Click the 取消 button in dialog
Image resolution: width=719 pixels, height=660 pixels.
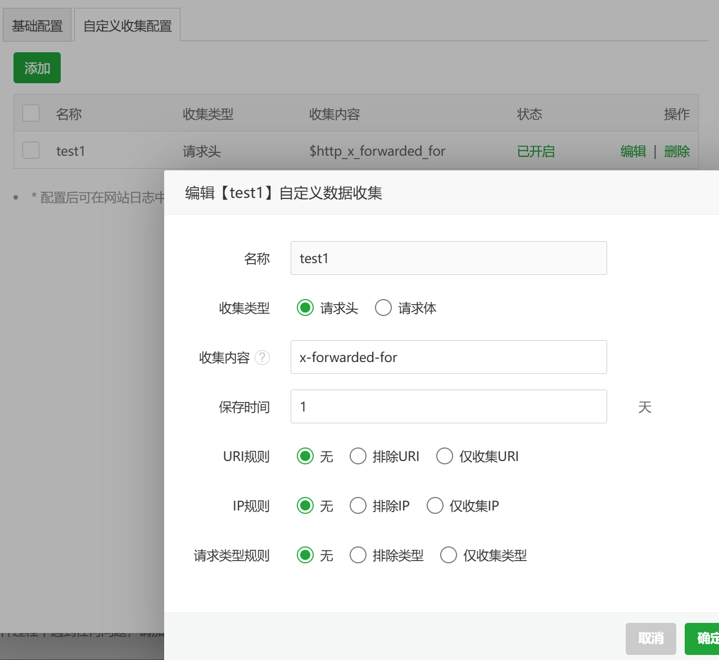(x=651, y=639)
